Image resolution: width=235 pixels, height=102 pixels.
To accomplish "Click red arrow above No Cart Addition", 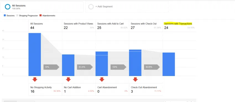I will click(x=68, y=80).
